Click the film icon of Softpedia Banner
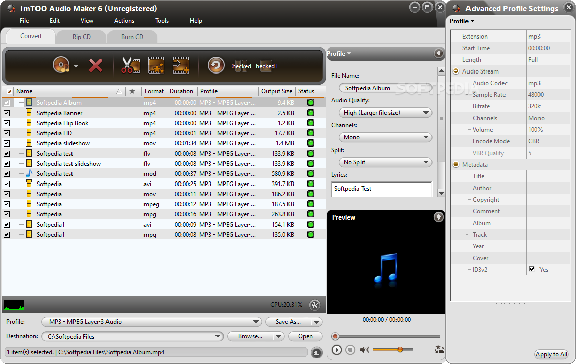 point(29,113)
